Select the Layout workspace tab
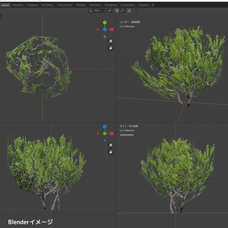 pyautogui.click(x=5, y=5)
